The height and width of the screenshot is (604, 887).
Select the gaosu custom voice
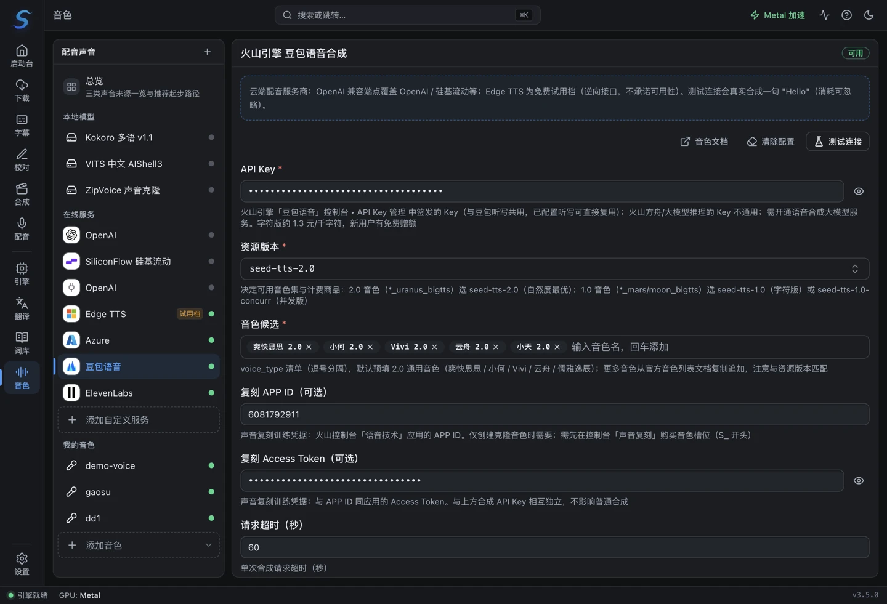139,492
